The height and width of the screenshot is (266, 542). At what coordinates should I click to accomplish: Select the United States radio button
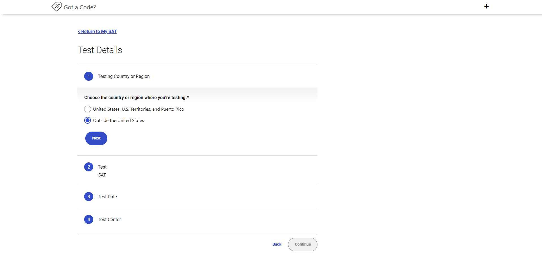click(x=88, y=109)
